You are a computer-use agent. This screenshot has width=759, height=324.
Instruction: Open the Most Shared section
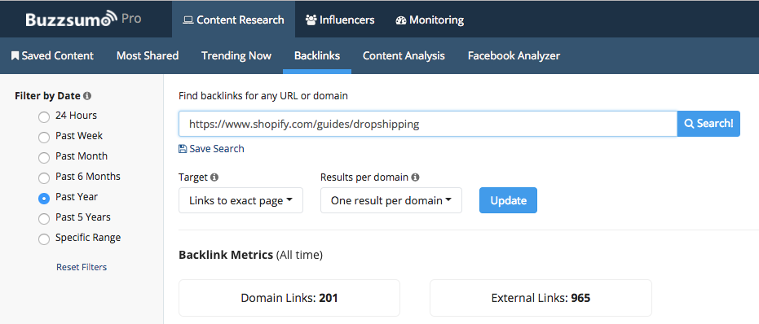point(148,55)
